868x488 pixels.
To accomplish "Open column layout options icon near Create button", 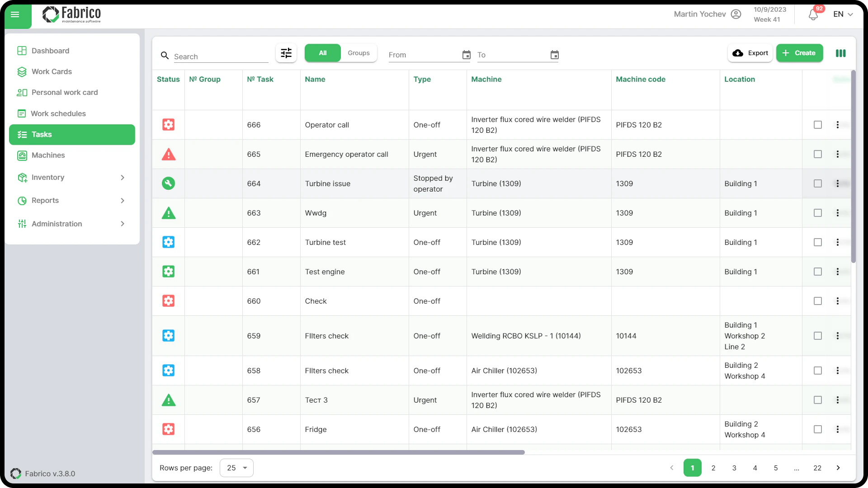I will pyautogui.click(x=841, y=53).
